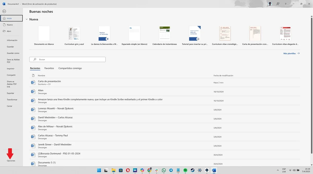Switch to the Recientes tab
Viewport: 313px width, 174px height.
coord(35,68)
